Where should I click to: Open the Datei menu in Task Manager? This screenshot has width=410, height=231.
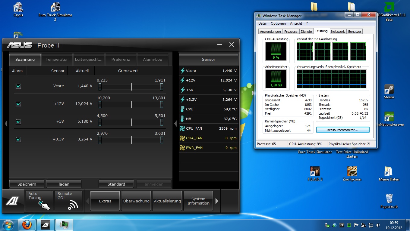tap(262, 23)
